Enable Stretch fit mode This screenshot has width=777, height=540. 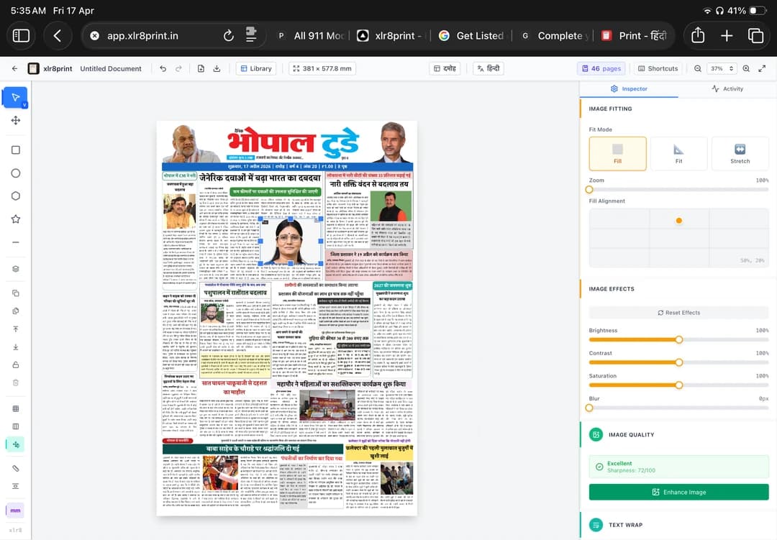[740, 153]
